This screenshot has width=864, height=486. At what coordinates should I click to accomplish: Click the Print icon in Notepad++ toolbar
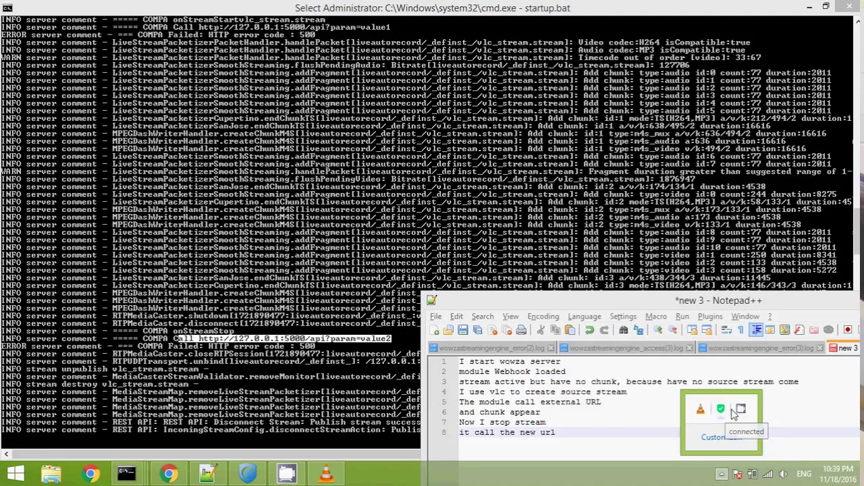point(521,330)
